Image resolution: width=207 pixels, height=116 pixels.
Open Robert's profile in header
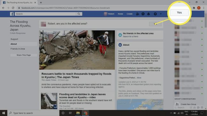pos(109,14)
